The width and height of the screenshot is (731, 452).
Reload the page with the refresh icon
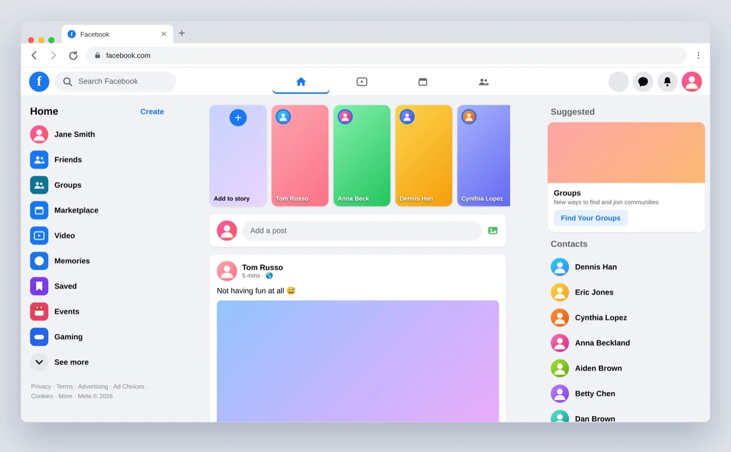coord(73,55)
